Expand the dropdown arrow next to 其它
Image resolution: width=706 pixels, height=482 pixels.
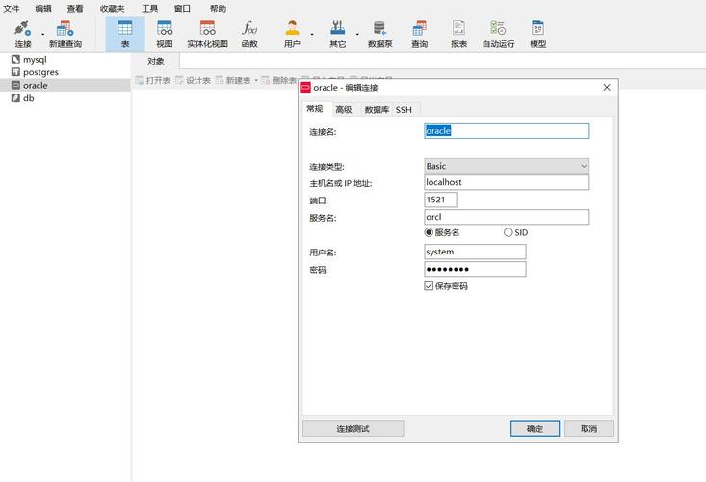tap(357, 35)
